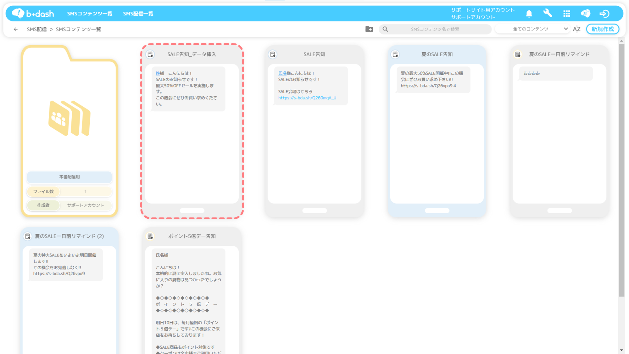Open the SMSコンテンツ一覧 tab
This screenshot has width=629, height=354.
click(x=90, y=14)
